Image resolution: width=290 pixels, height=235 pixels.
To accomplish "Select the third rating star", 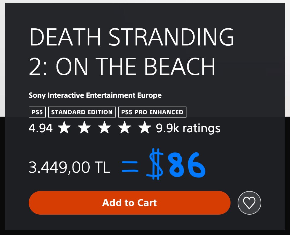I will [104, 127].
